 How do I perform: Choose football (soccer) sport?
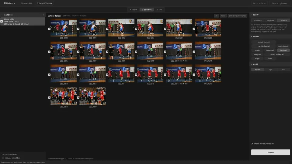pos(263,42)
